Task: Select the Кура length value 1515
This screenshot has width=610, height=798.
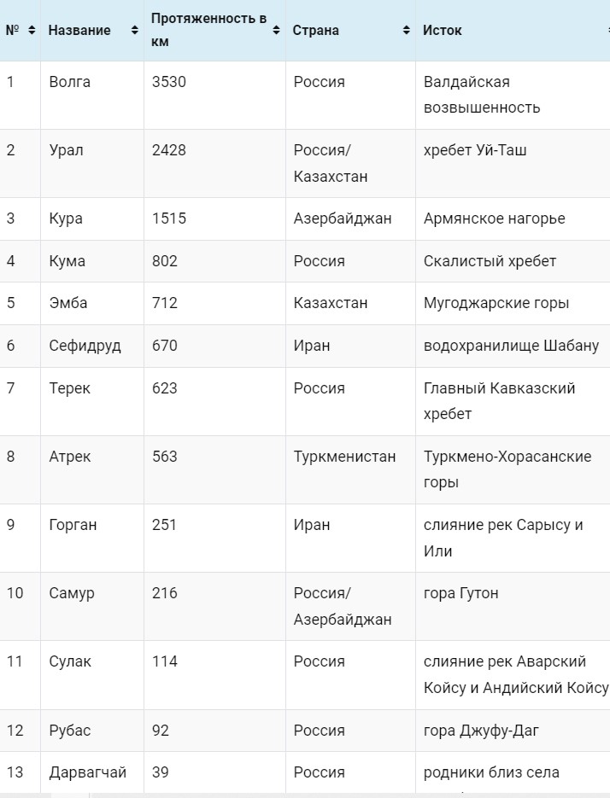Action: (x=169, y=218)
